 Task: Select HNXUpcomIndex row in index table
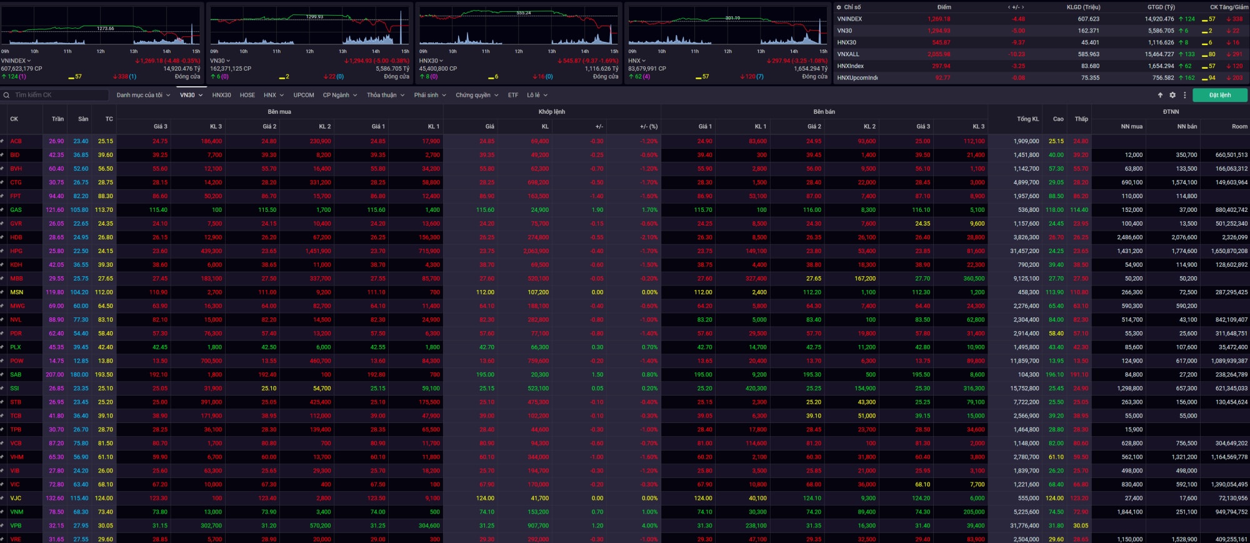coord(1041,78)
